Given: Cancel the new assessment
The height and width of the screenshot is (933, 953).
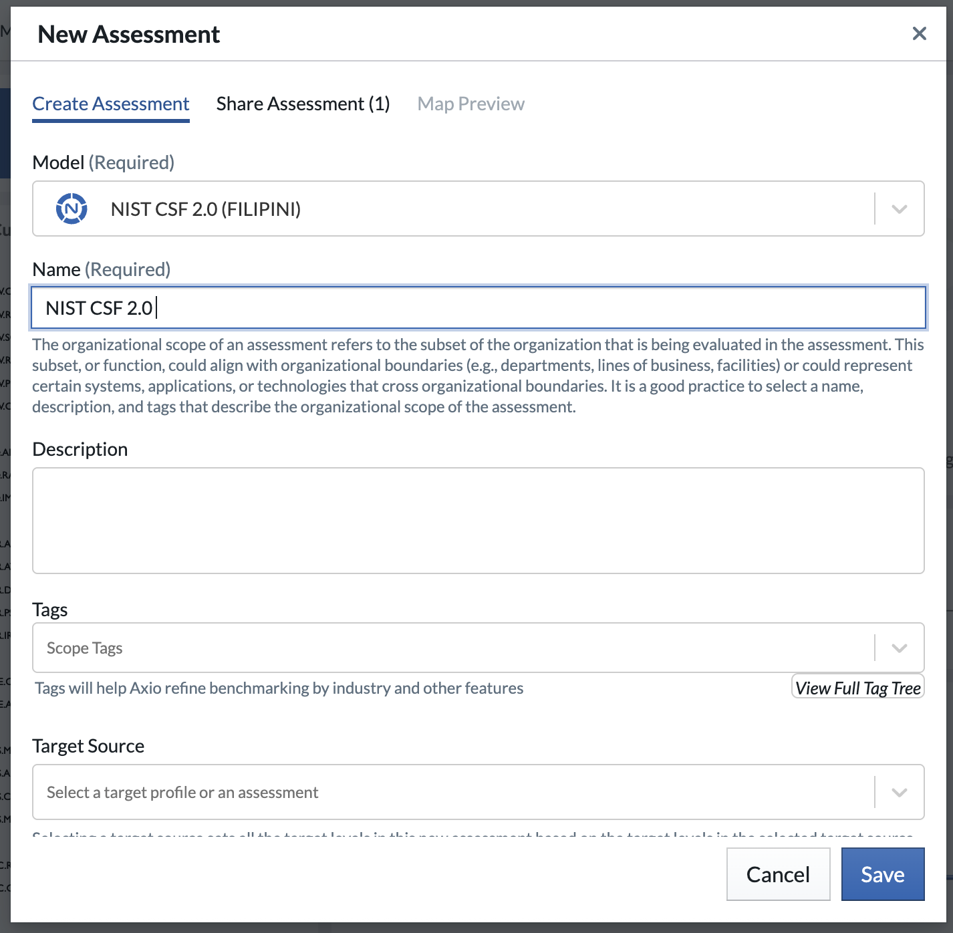Looking at the screenshot, I should (x=778, y=874).
